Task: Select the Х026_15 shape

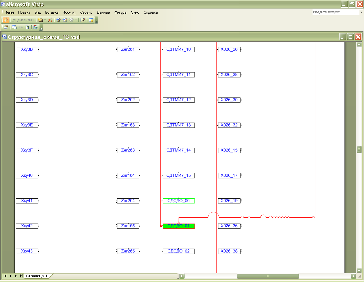Action: 229,150
